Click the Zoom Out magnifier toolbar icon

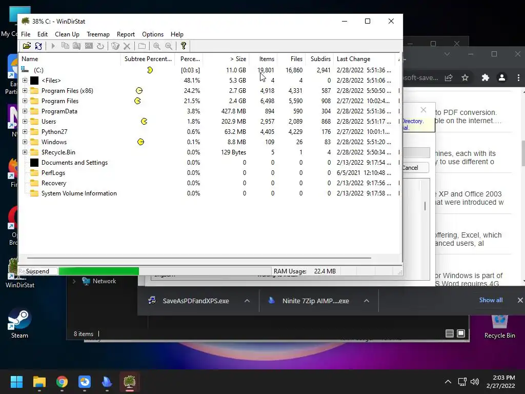point(169,46)
